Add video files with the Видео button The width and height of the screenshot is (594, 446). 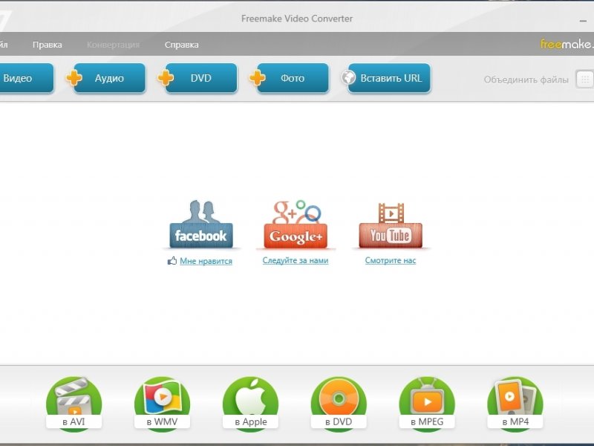pos(26,78)
